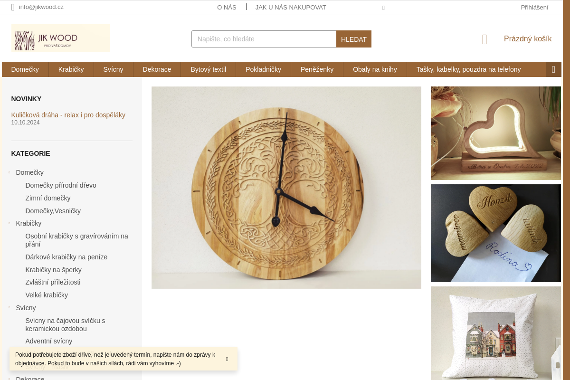Open the shopping cart icon
This screenshot has width=570, height=380.
coord(484,39)
